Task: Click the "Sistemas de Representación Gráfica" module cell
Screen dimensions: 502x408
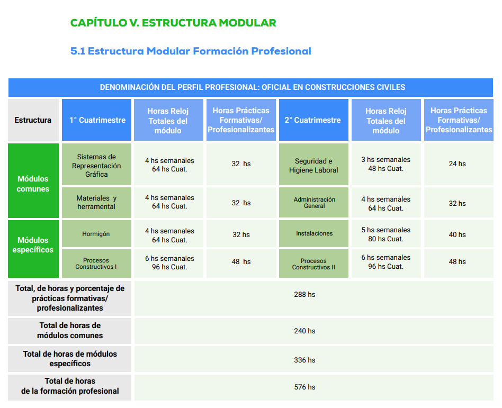Action: pos(97,164)
